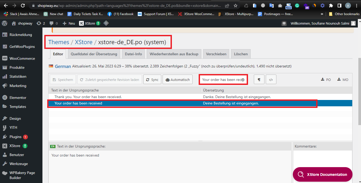Open Willkommen, Soufiane Nounouh Salmi profile

[x=323, y=23]
